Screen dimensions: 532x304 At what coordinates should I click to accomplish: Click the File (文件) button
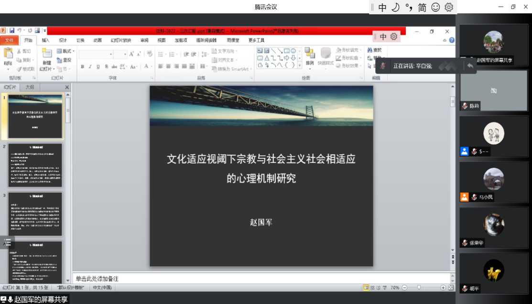tap(10, 40)
